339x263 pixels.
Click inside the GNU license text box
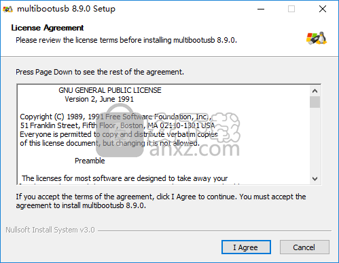[163, 134]
